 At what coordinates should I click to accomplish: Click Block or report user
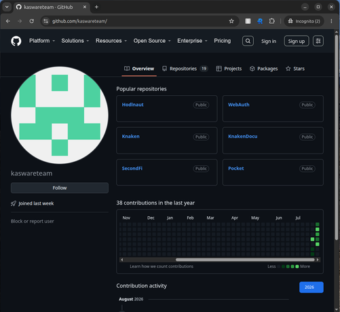pos(33,221)
